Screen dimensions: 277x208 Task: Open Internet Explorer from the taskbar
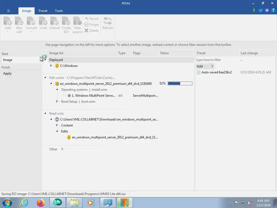pyautogui.click(x=24, y=203)
